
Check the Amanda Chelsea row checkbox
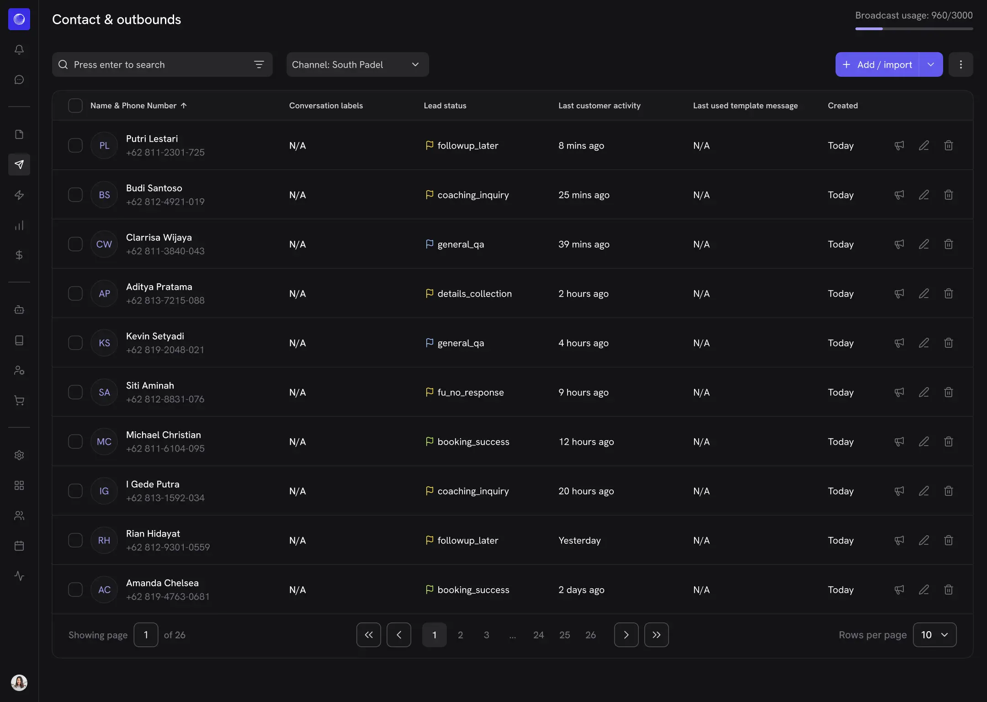coord(75,590)
